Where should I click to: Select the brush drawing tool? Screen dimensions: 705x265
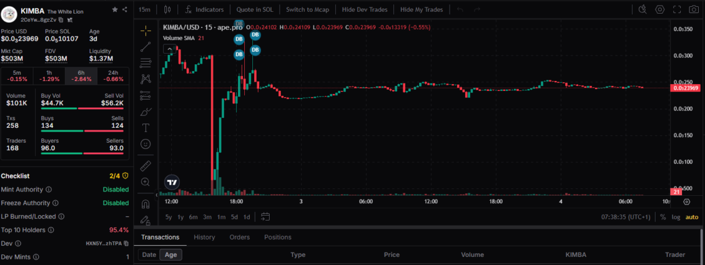145,111
